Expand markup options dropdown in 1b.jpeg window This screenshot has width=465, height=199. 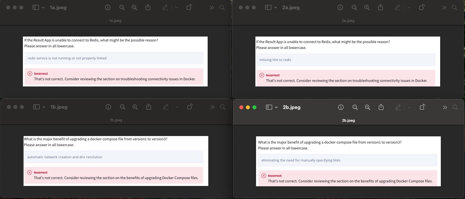177,107
